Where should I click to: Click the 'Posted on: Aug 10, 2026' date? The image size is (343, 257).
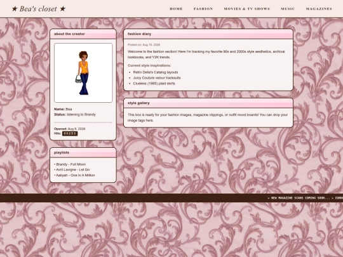pos(144,44)
